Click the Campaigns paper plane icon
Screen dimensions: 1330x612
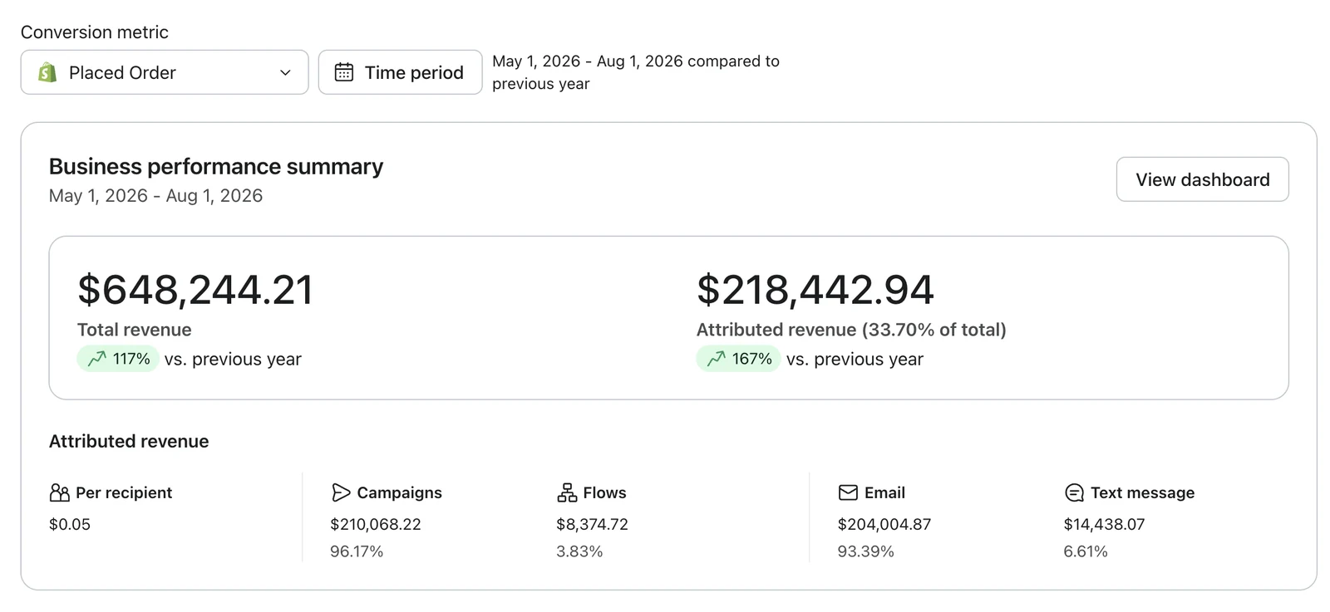[x=341, y=492]
